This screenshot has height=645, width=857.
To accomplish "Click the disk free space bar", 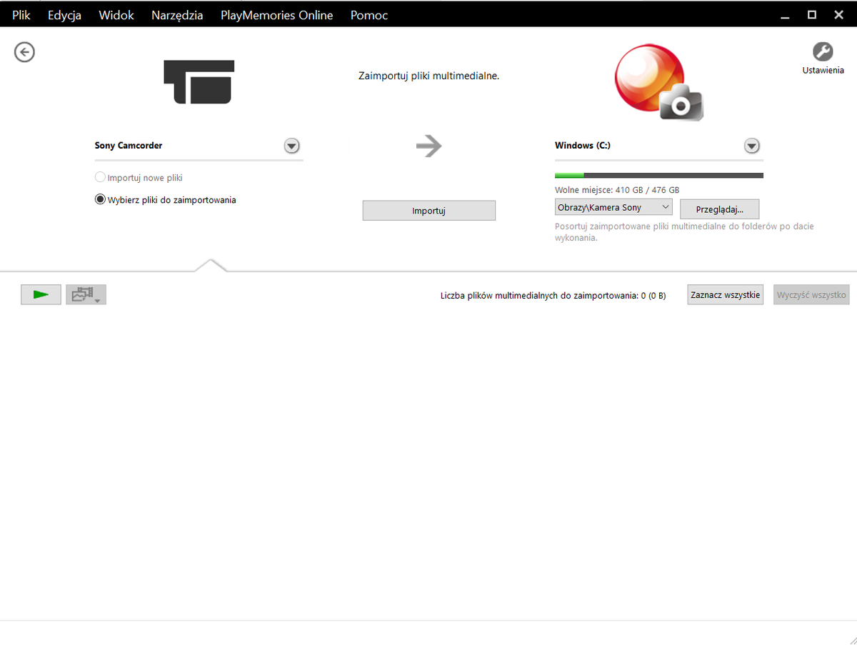I will coord(658,176).
